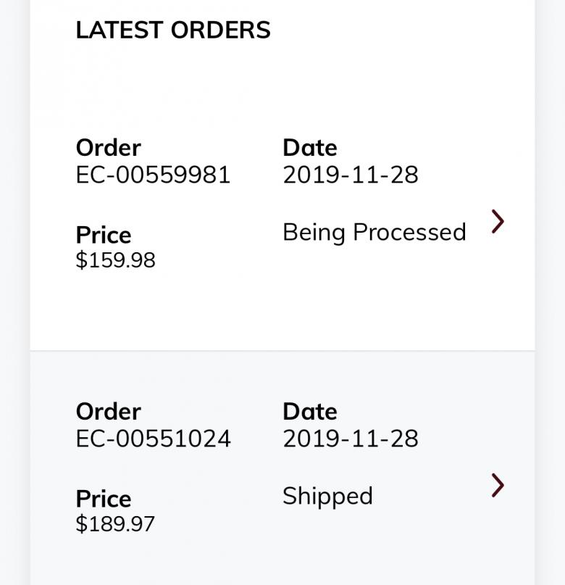Click Date label in Shipped order

[x=309, y=412]
